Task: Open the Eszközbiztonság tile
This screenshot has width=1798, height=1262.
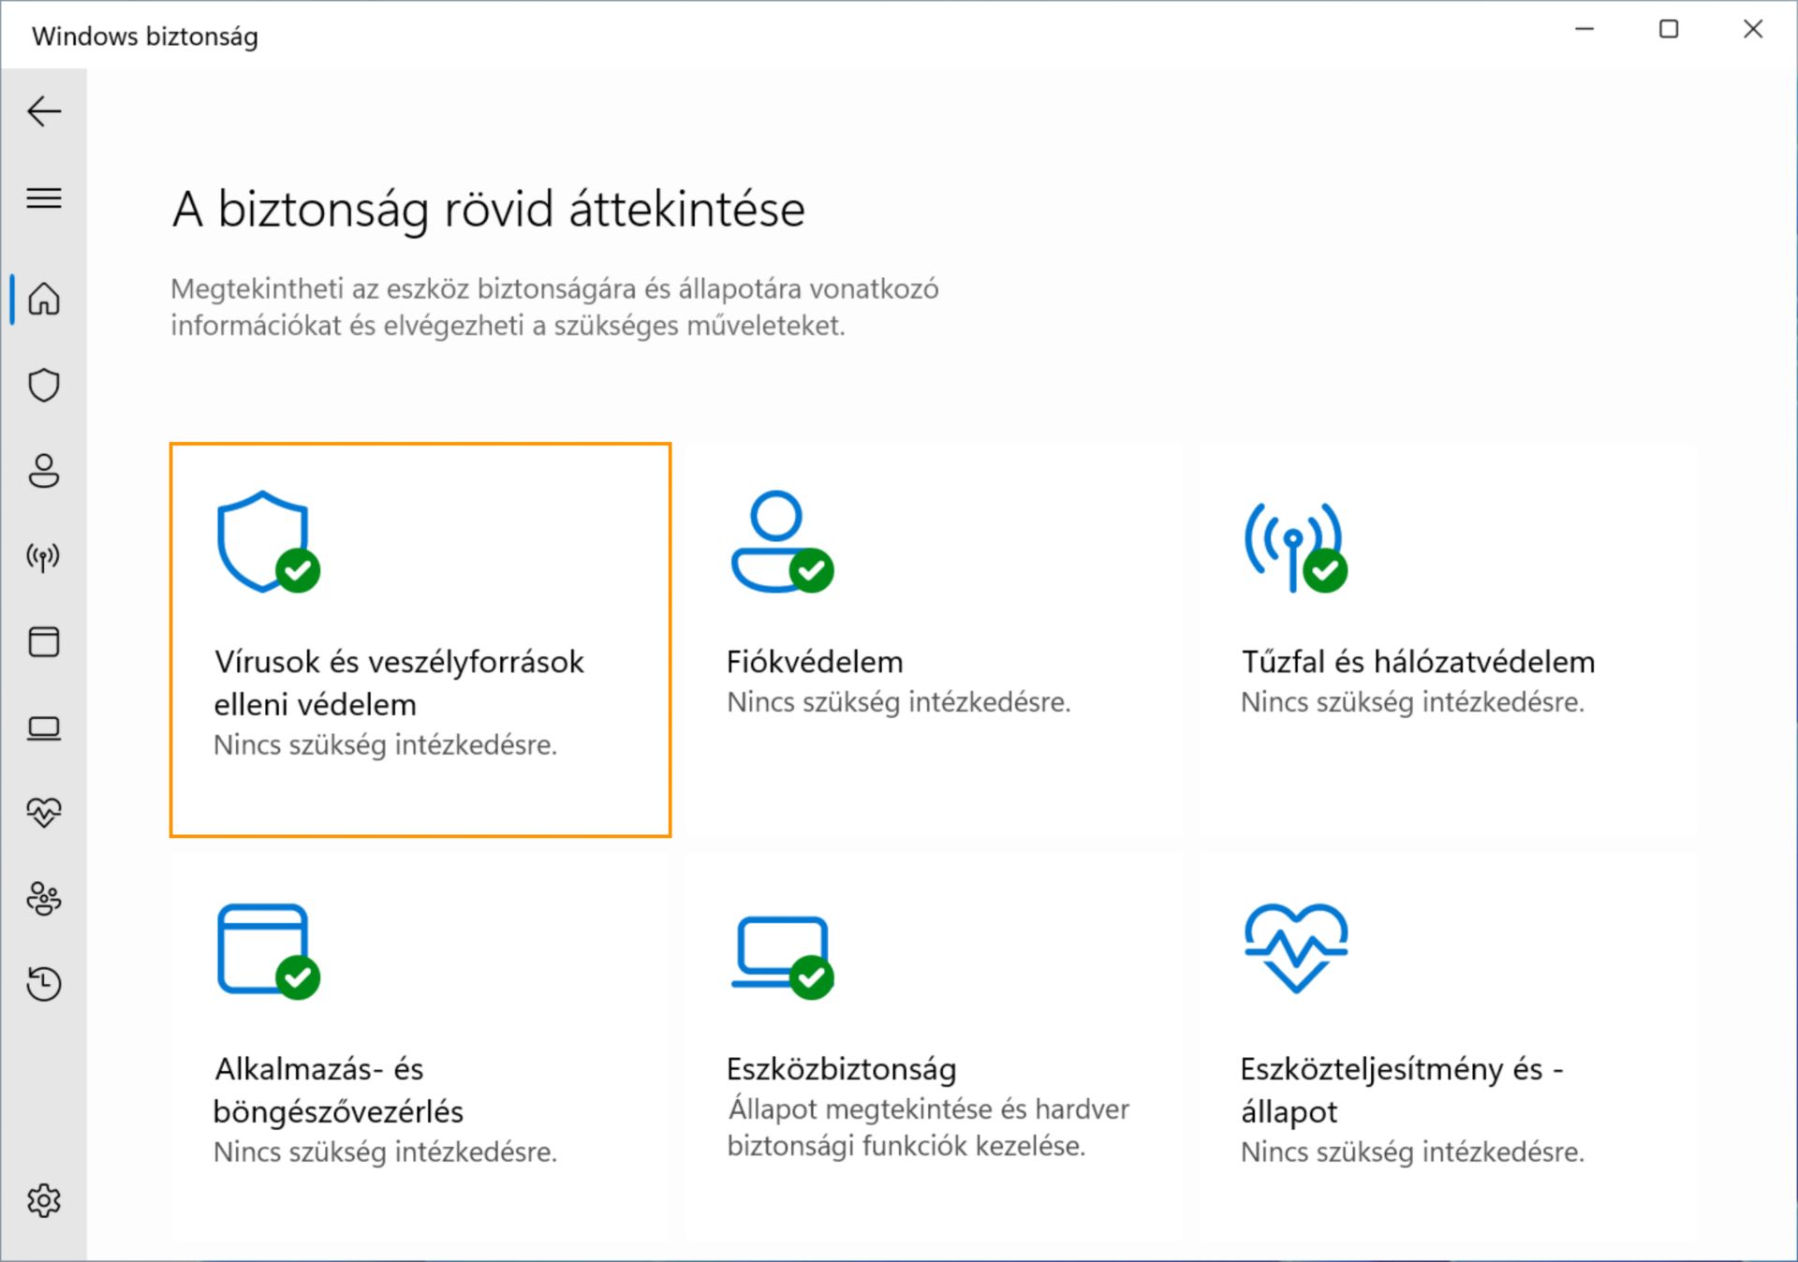Action: tap(933, 1047)
